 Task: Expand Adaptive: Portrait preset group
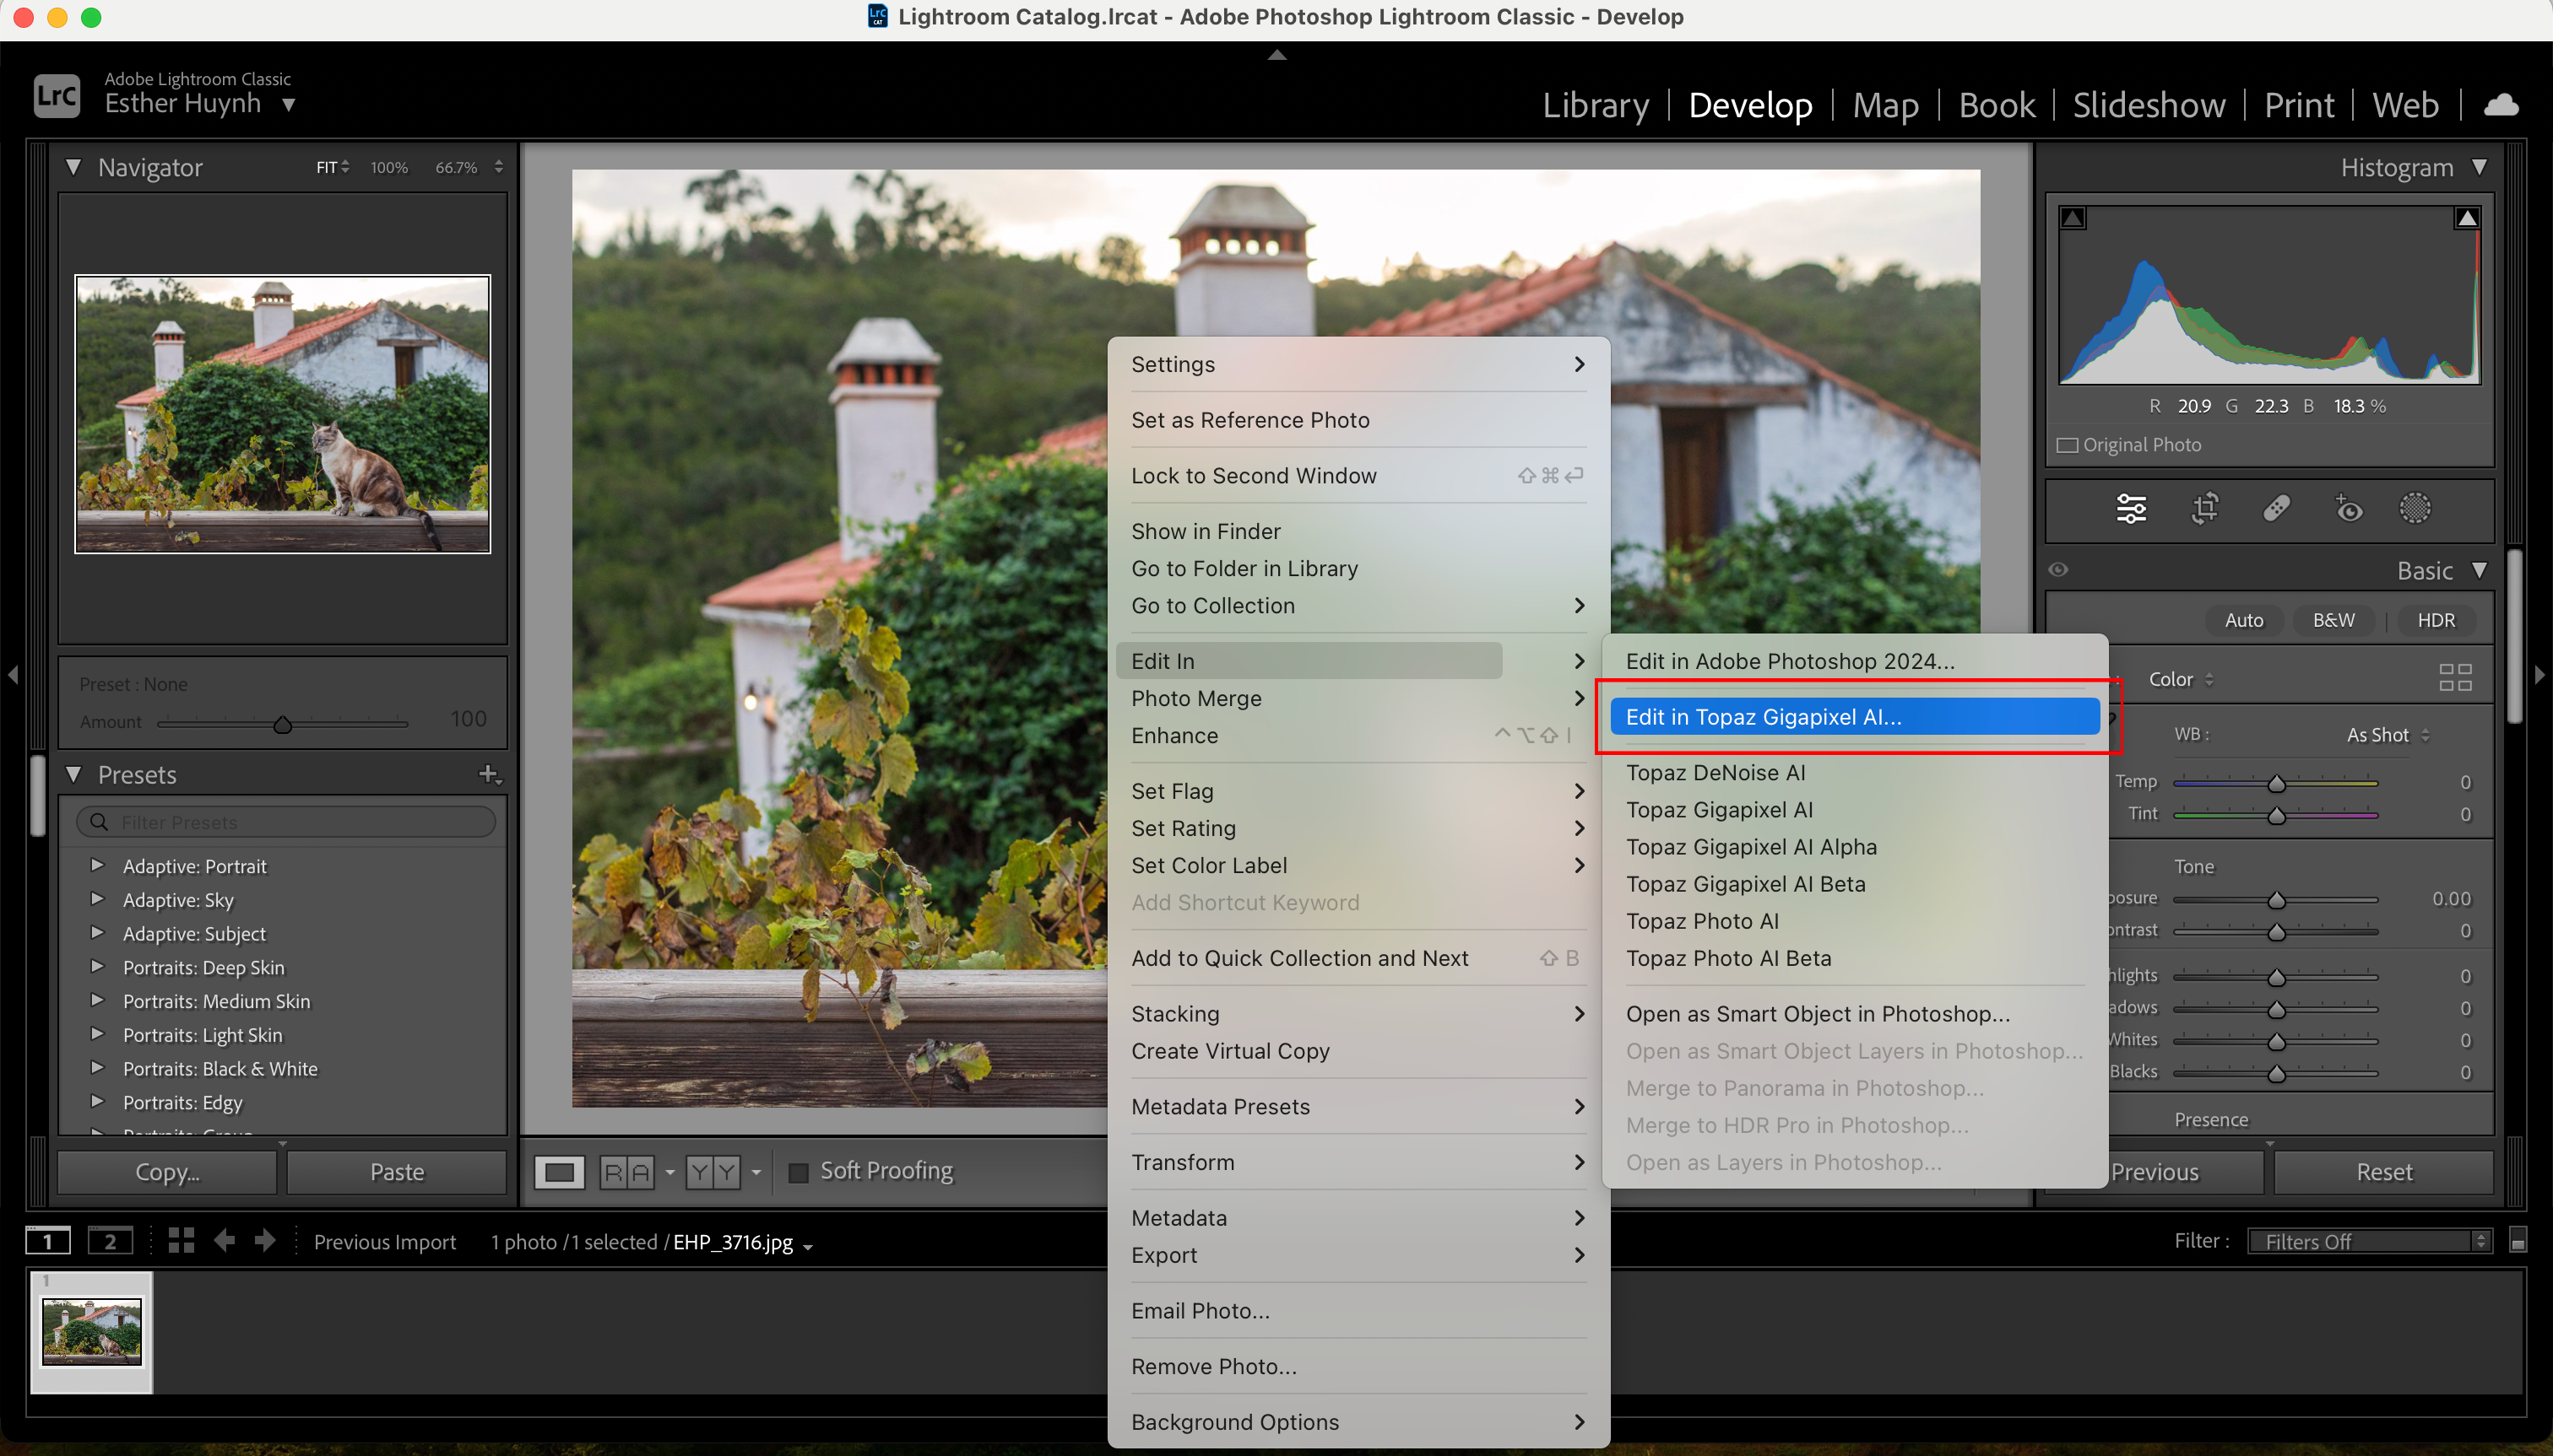pyautogui.click(x=97, y=865)
